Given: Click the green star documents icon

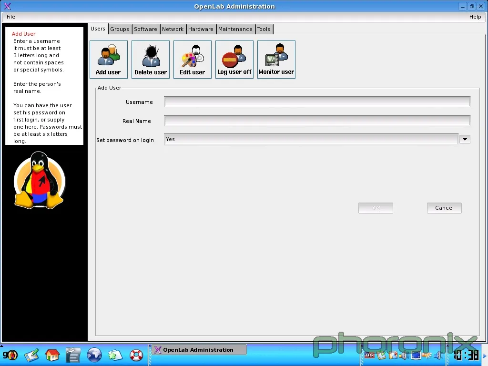Looking at the screenshot, I should (115, 355).
